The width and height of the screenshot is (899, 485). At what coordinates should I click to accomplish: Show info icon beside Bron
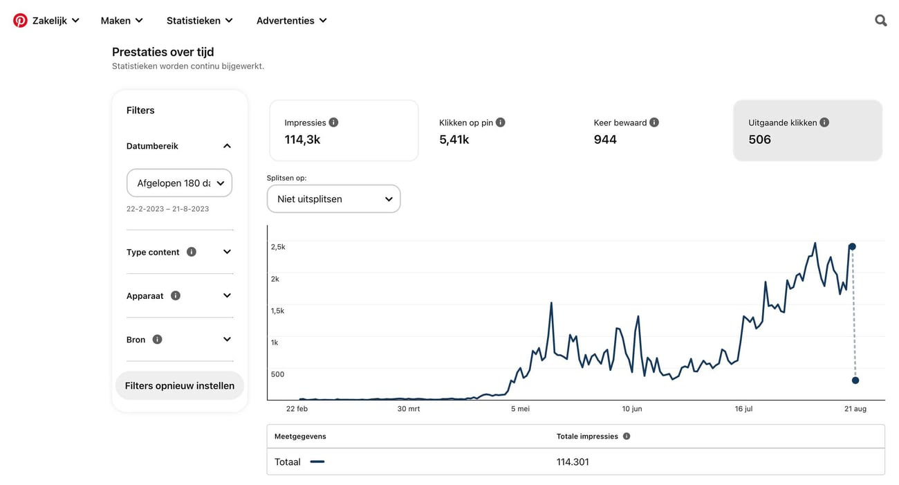[157, 339]
